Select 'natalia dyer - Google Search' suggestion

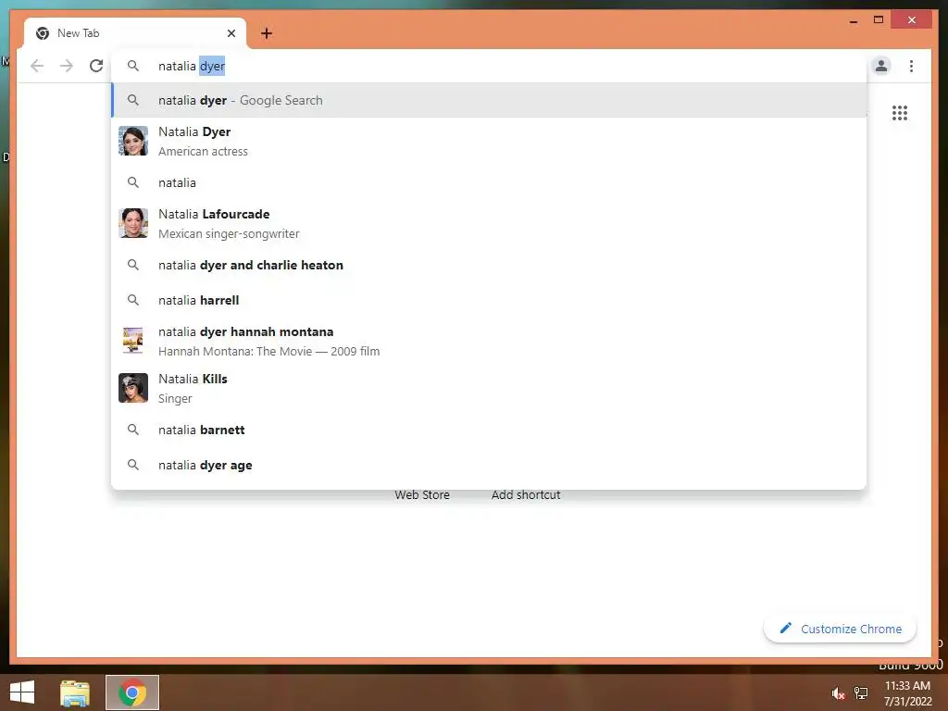pyautogui.click(x=489, y=100)
